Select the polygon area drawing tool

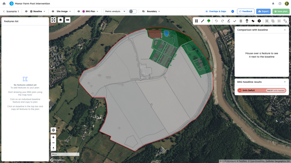coord(196,21)
